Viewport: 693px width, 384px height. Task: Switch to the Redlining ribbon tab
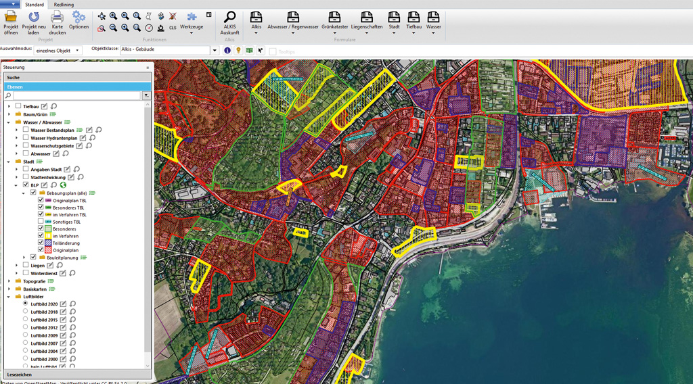(x=64, y=5)
